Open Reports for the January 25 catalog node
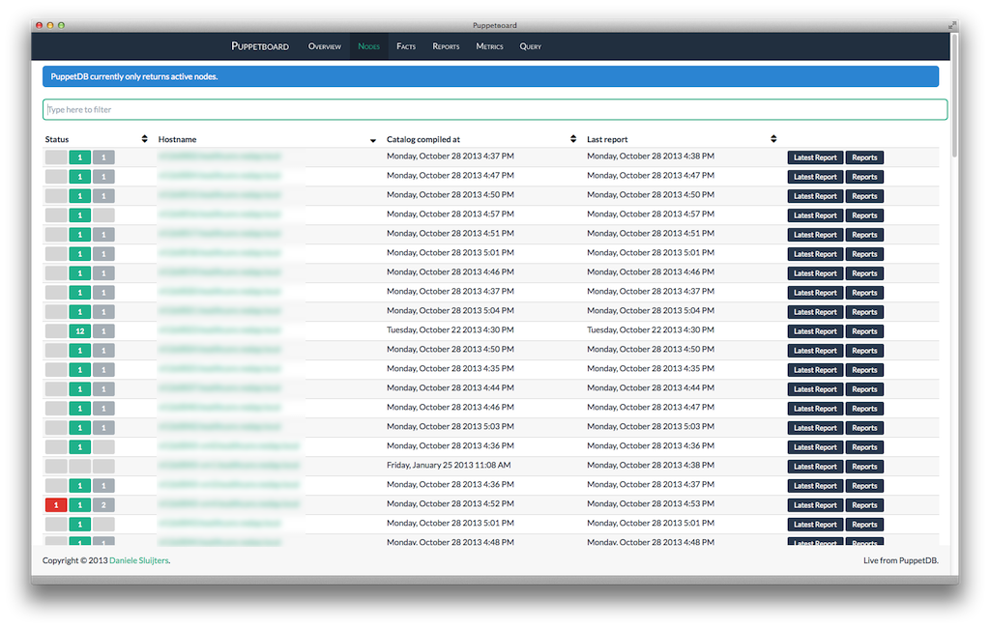990x628 pixels. point(864,467)
